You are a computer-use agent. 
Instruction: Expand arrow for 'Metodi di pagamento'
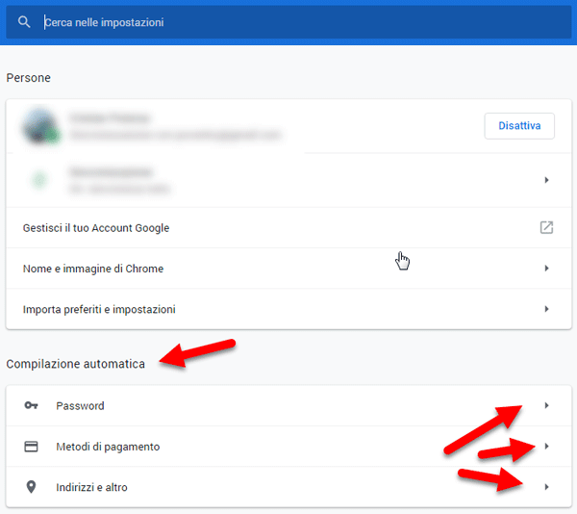(x=546, y=447)
